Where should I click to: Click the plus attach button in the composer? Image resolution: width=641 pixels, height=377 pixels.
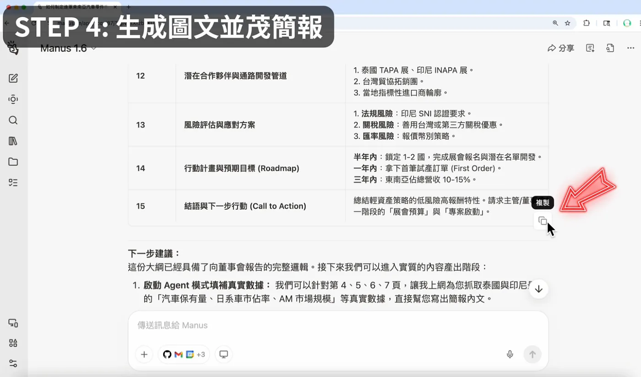(x=144, y=354)
